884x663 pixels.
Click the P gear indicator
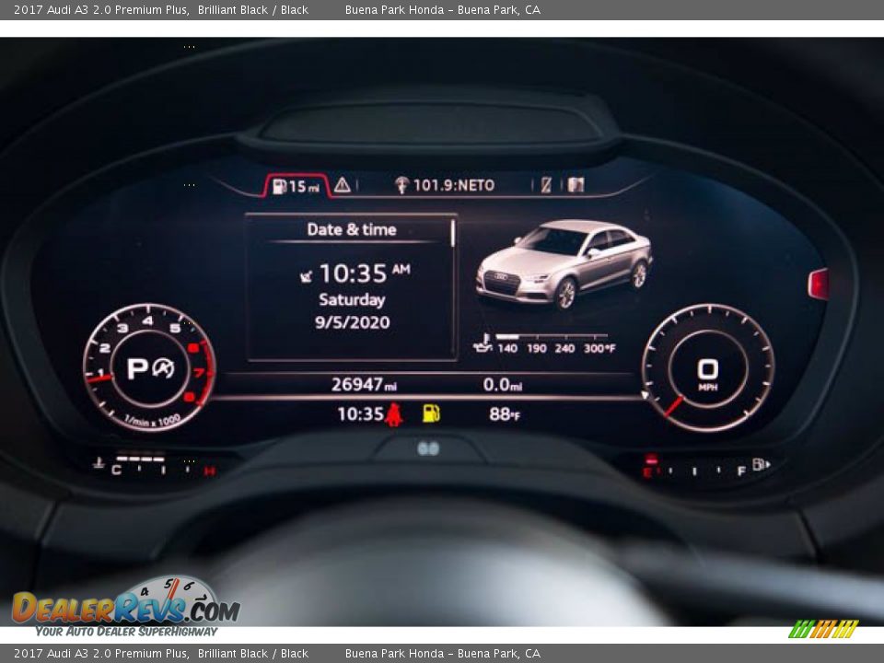click(137, 369)
